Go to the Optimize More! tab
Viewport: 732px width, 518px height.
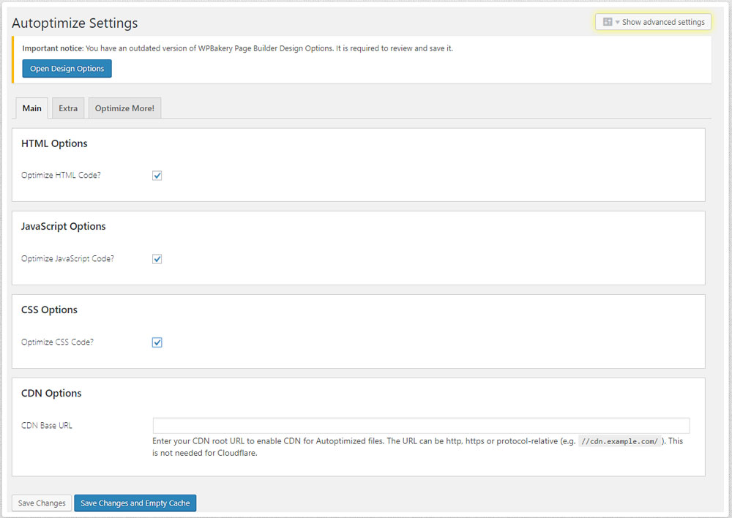(x=124, y=108)
